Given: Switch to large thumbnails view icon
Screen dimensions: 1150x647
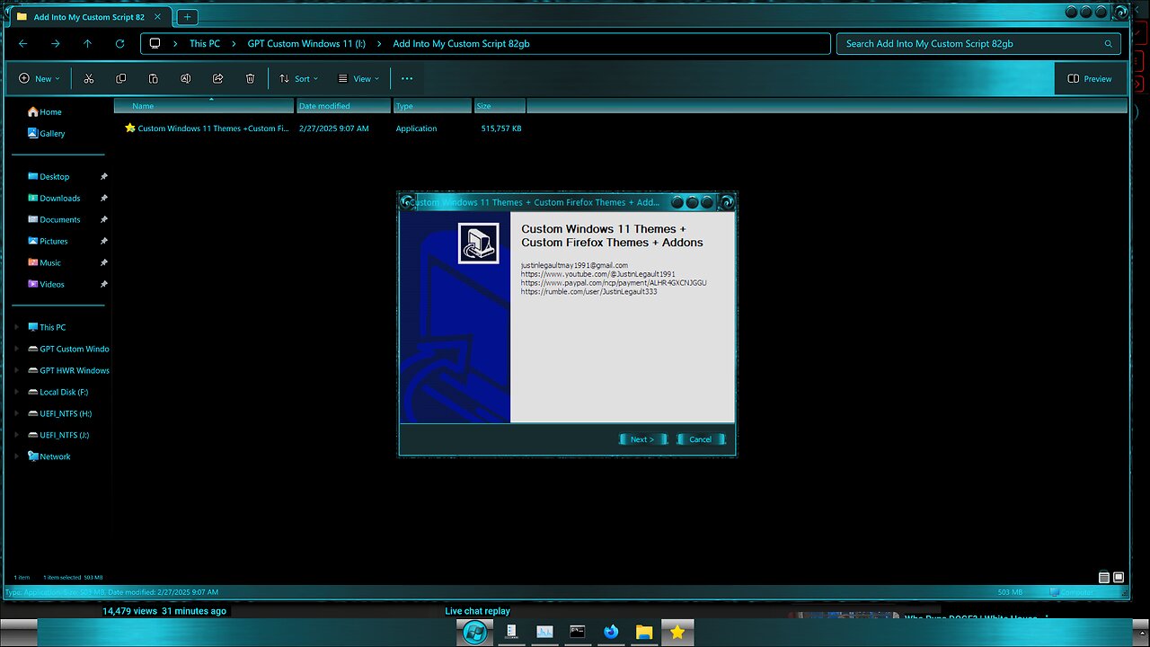Looking at the screenshot, I should 1119,578.
